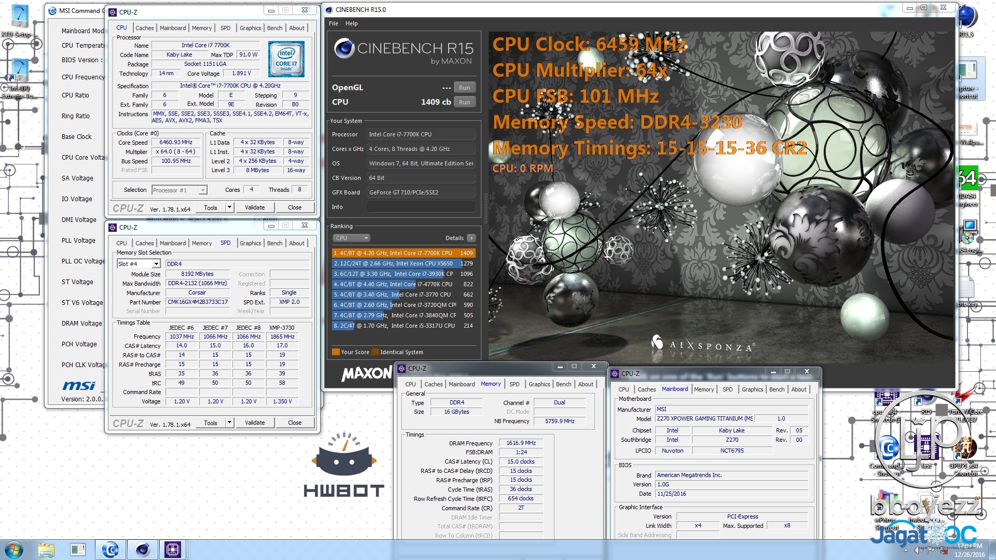Screen dimensions: 996x560
Task: Click the Identical System legend swatch
Action: coord(375,352)
